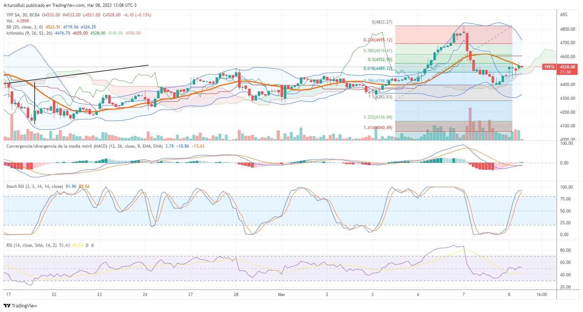Click the 27 date label on time axis

point(191,295)
